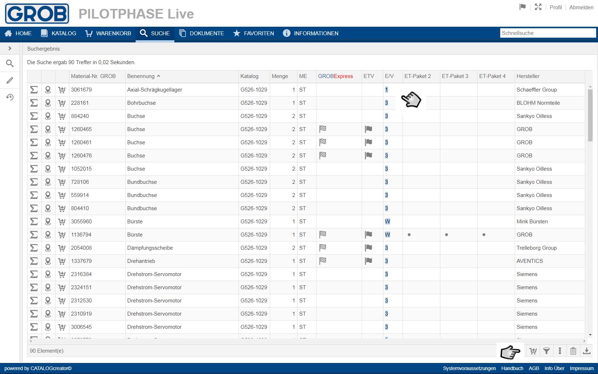Click clipboard icon in footer toolbar

point(573,351)
